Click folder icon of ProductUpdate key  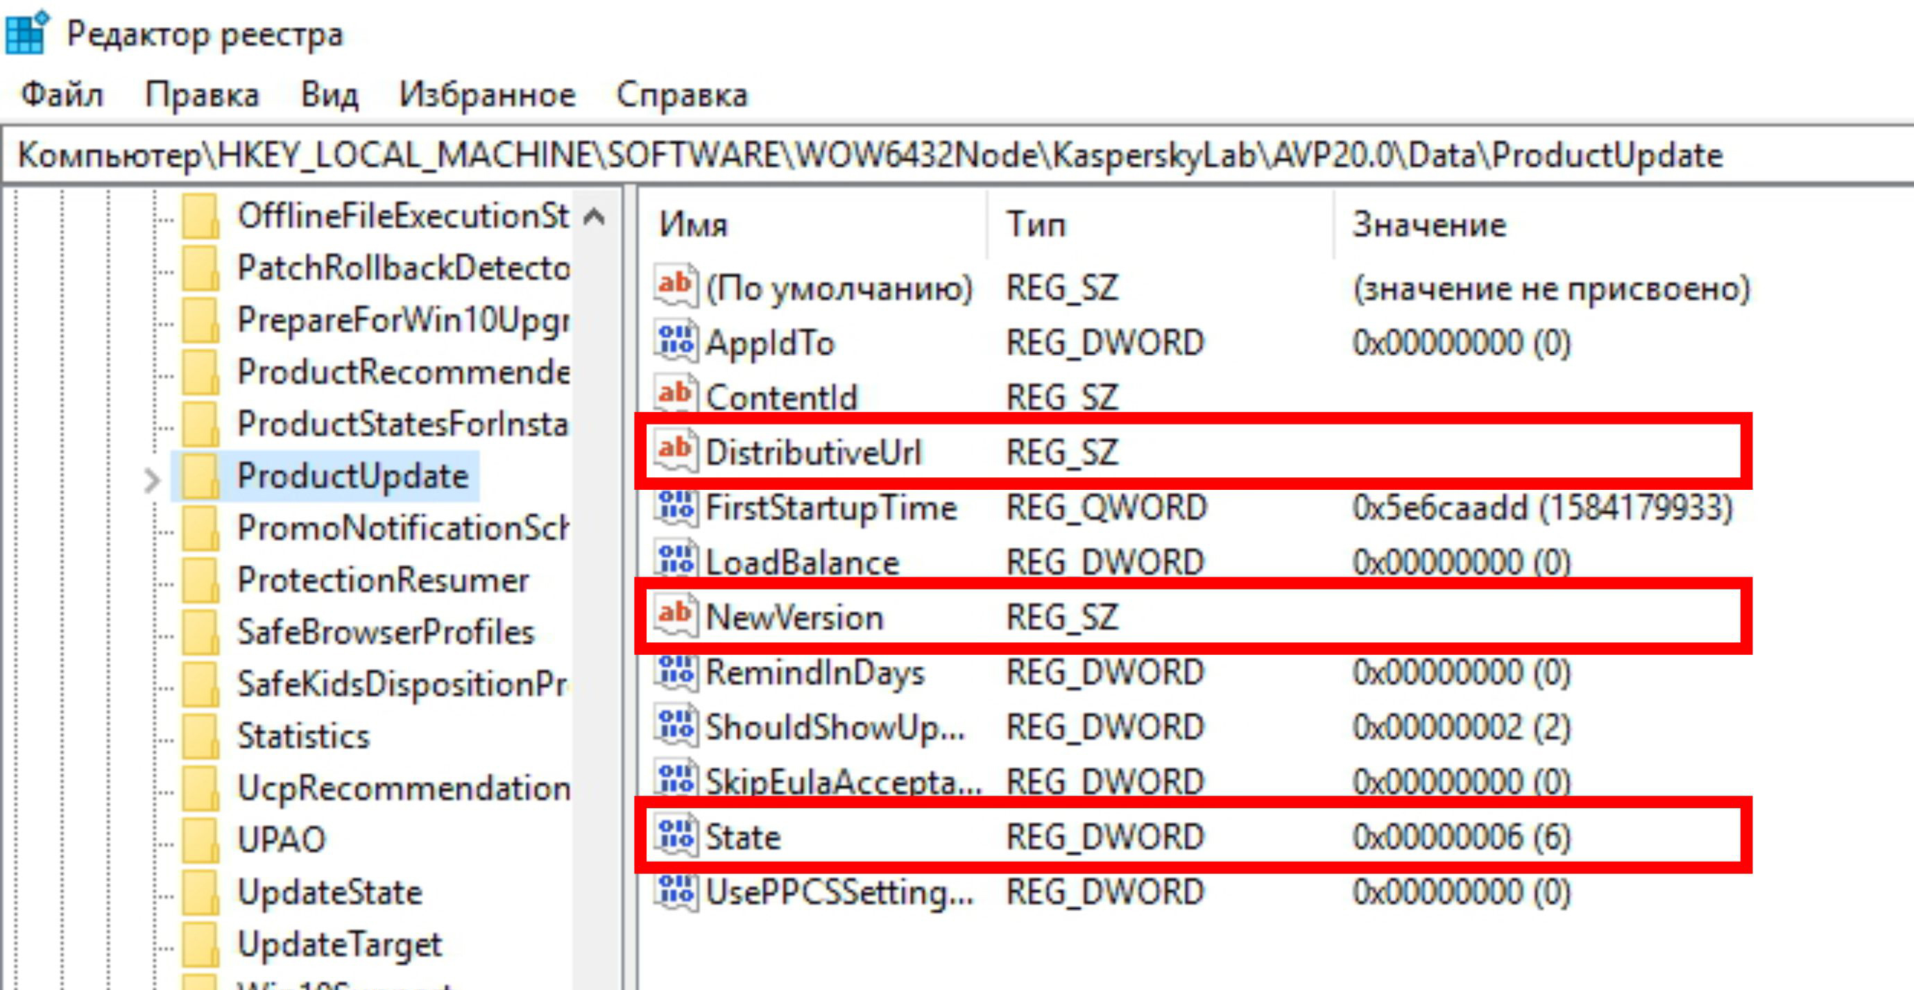click(x=200, y=477)
